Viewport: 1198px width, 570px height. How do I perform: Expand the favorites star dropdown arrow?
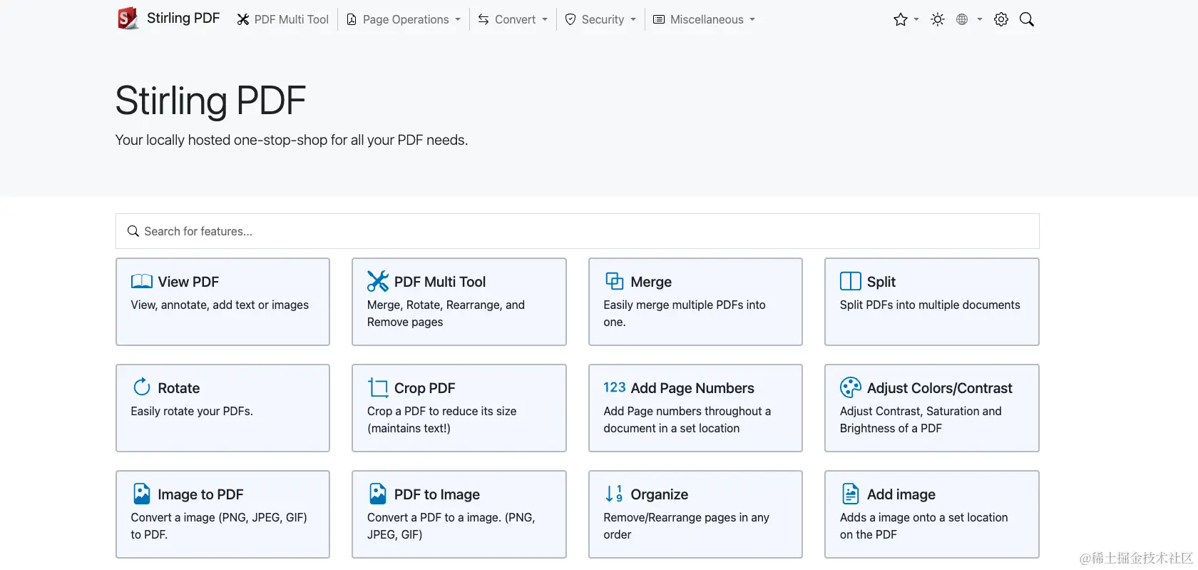(x=916, y=20)
